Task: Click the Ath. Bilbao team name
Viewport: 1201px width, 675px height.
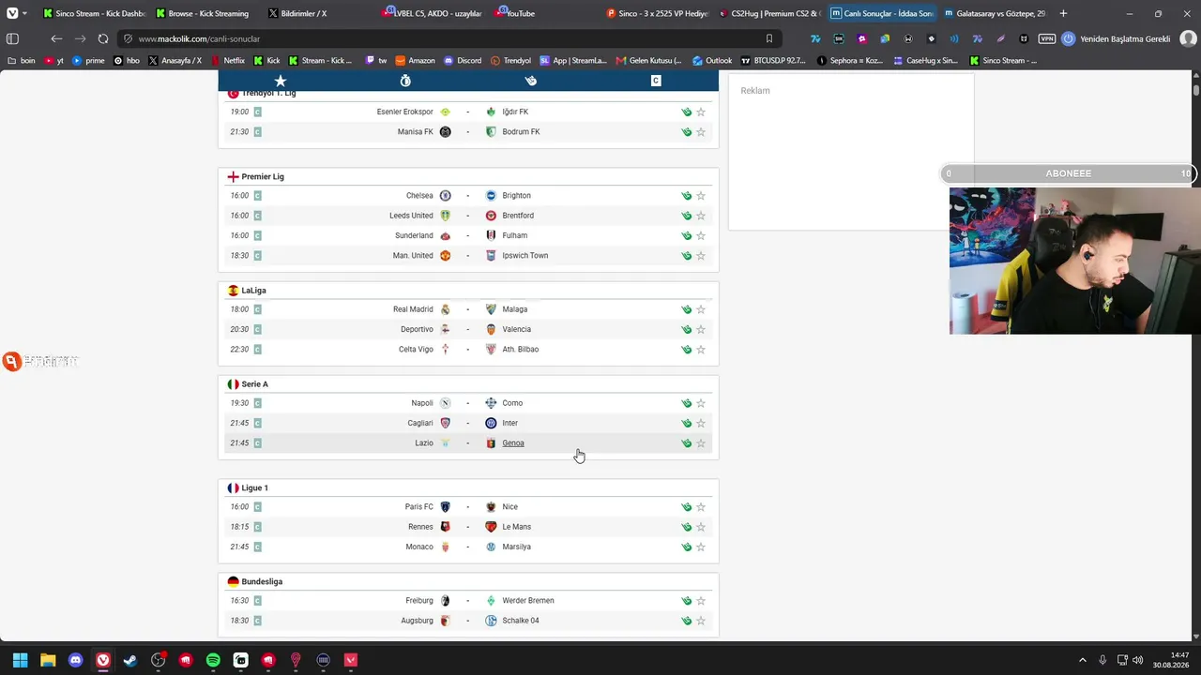Action: point(520,350)
